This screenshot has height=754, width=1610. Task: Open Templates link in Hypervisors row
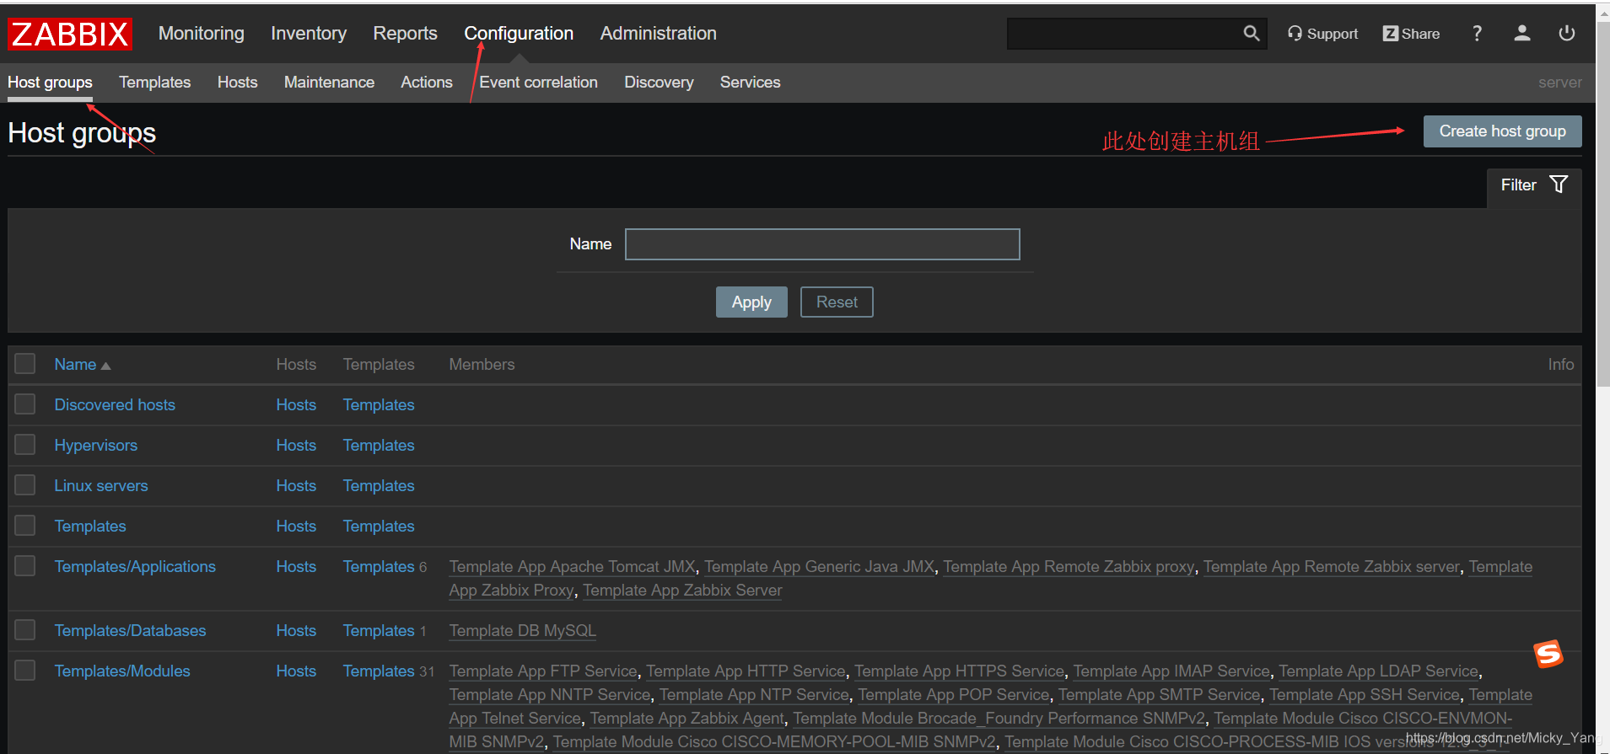point(379,446)
